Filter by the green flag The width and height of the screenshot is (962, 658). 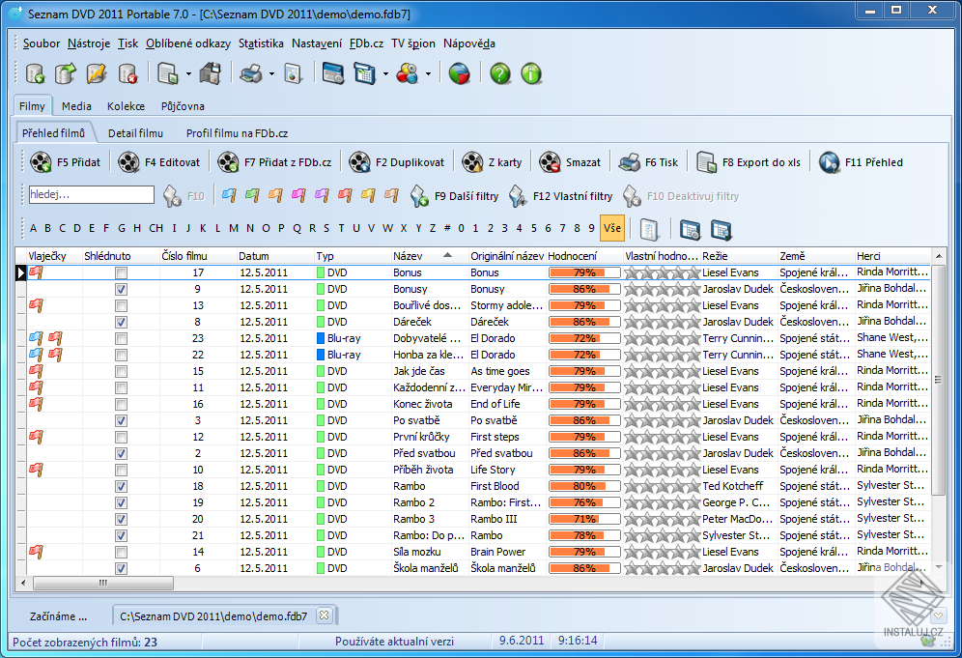coord(252,196)
